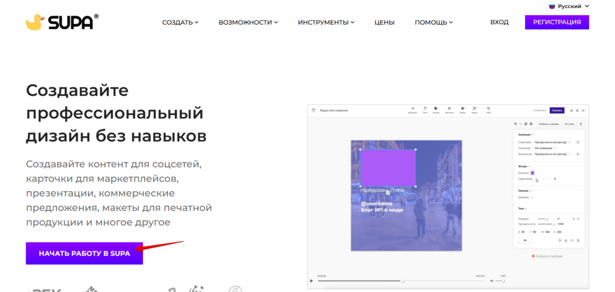Click the История button
This screenshot has height=292, width=615.
pyautogui.click(x=569, y=124)
